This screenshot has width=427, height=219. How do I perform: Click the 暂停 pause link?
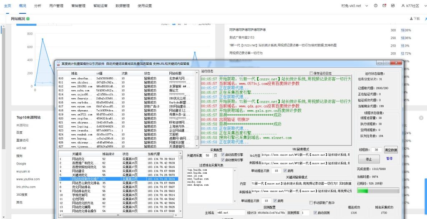(x=389, y=158)
